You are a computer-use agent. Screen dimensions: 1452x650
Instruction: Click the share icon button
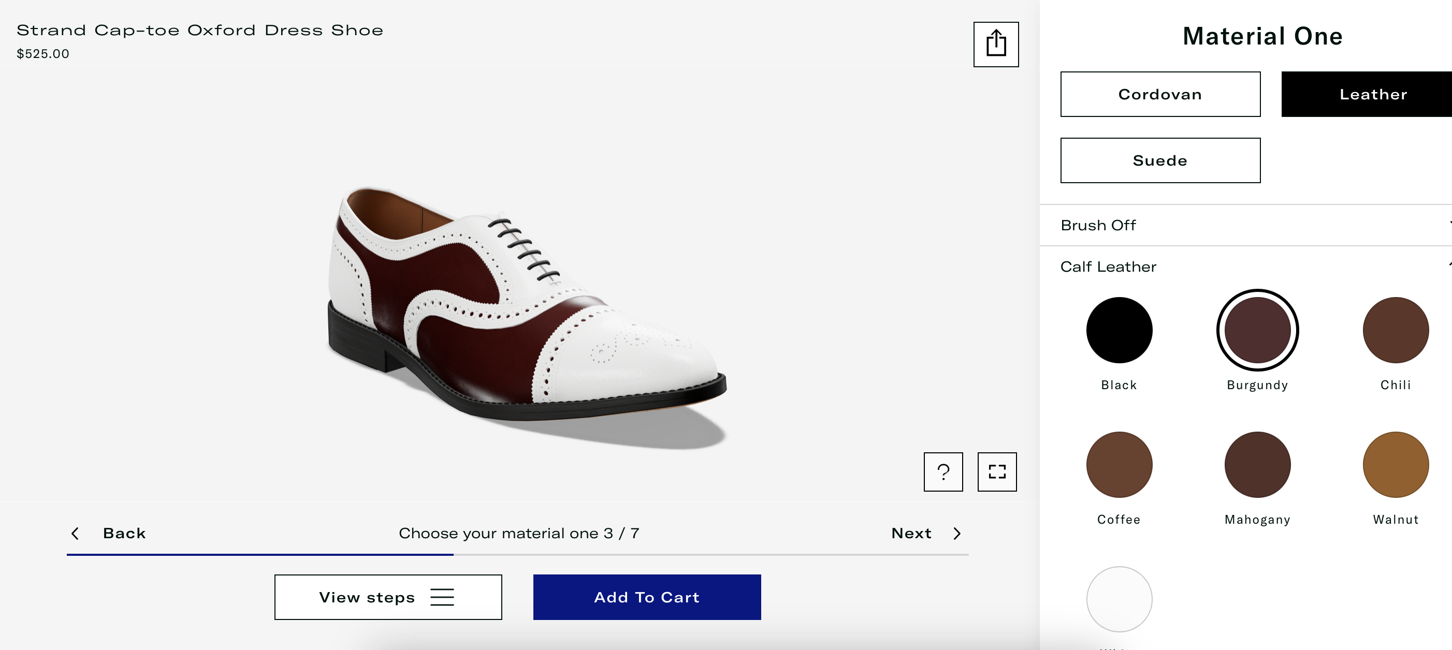tap(995, 44)
